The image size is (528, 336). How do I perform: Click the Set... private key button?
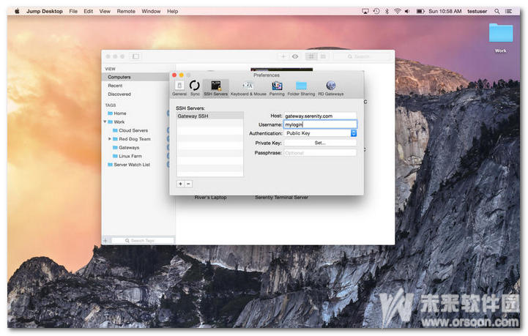320,143
